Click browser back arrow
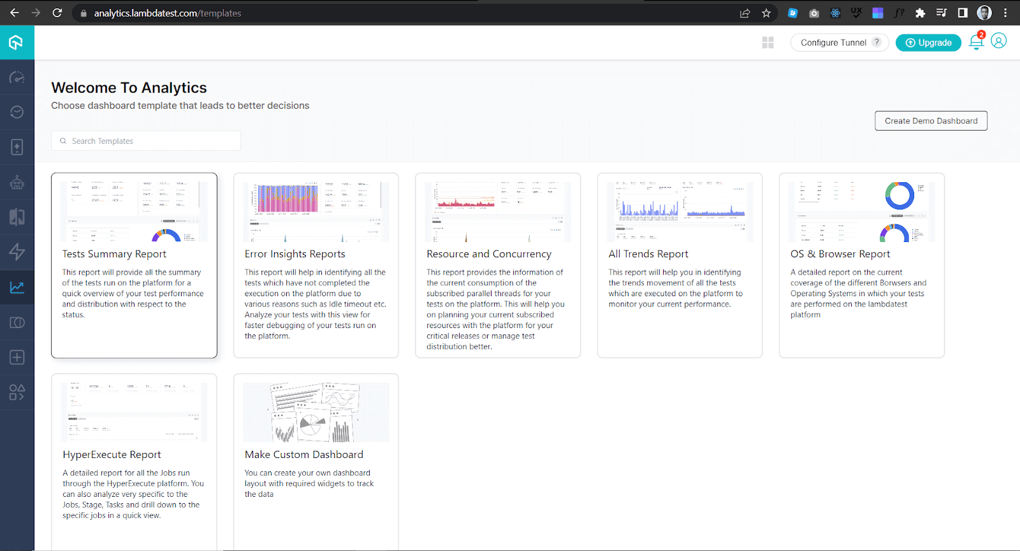The height and width of the screenshot is (551, 1020). [x=14, y=13]
